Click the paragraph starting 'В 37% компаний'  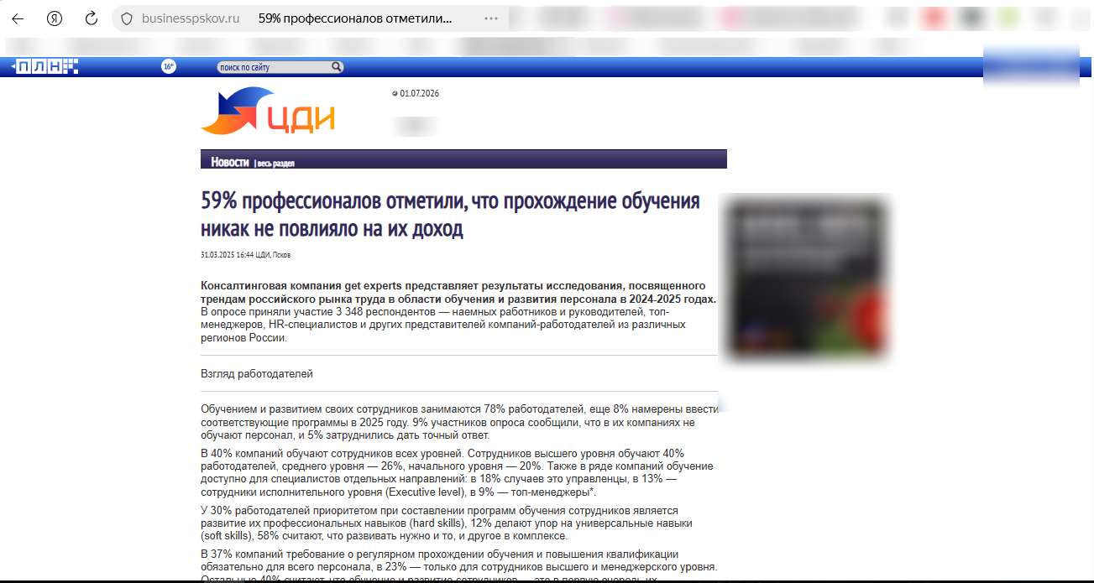pos(458,565)
